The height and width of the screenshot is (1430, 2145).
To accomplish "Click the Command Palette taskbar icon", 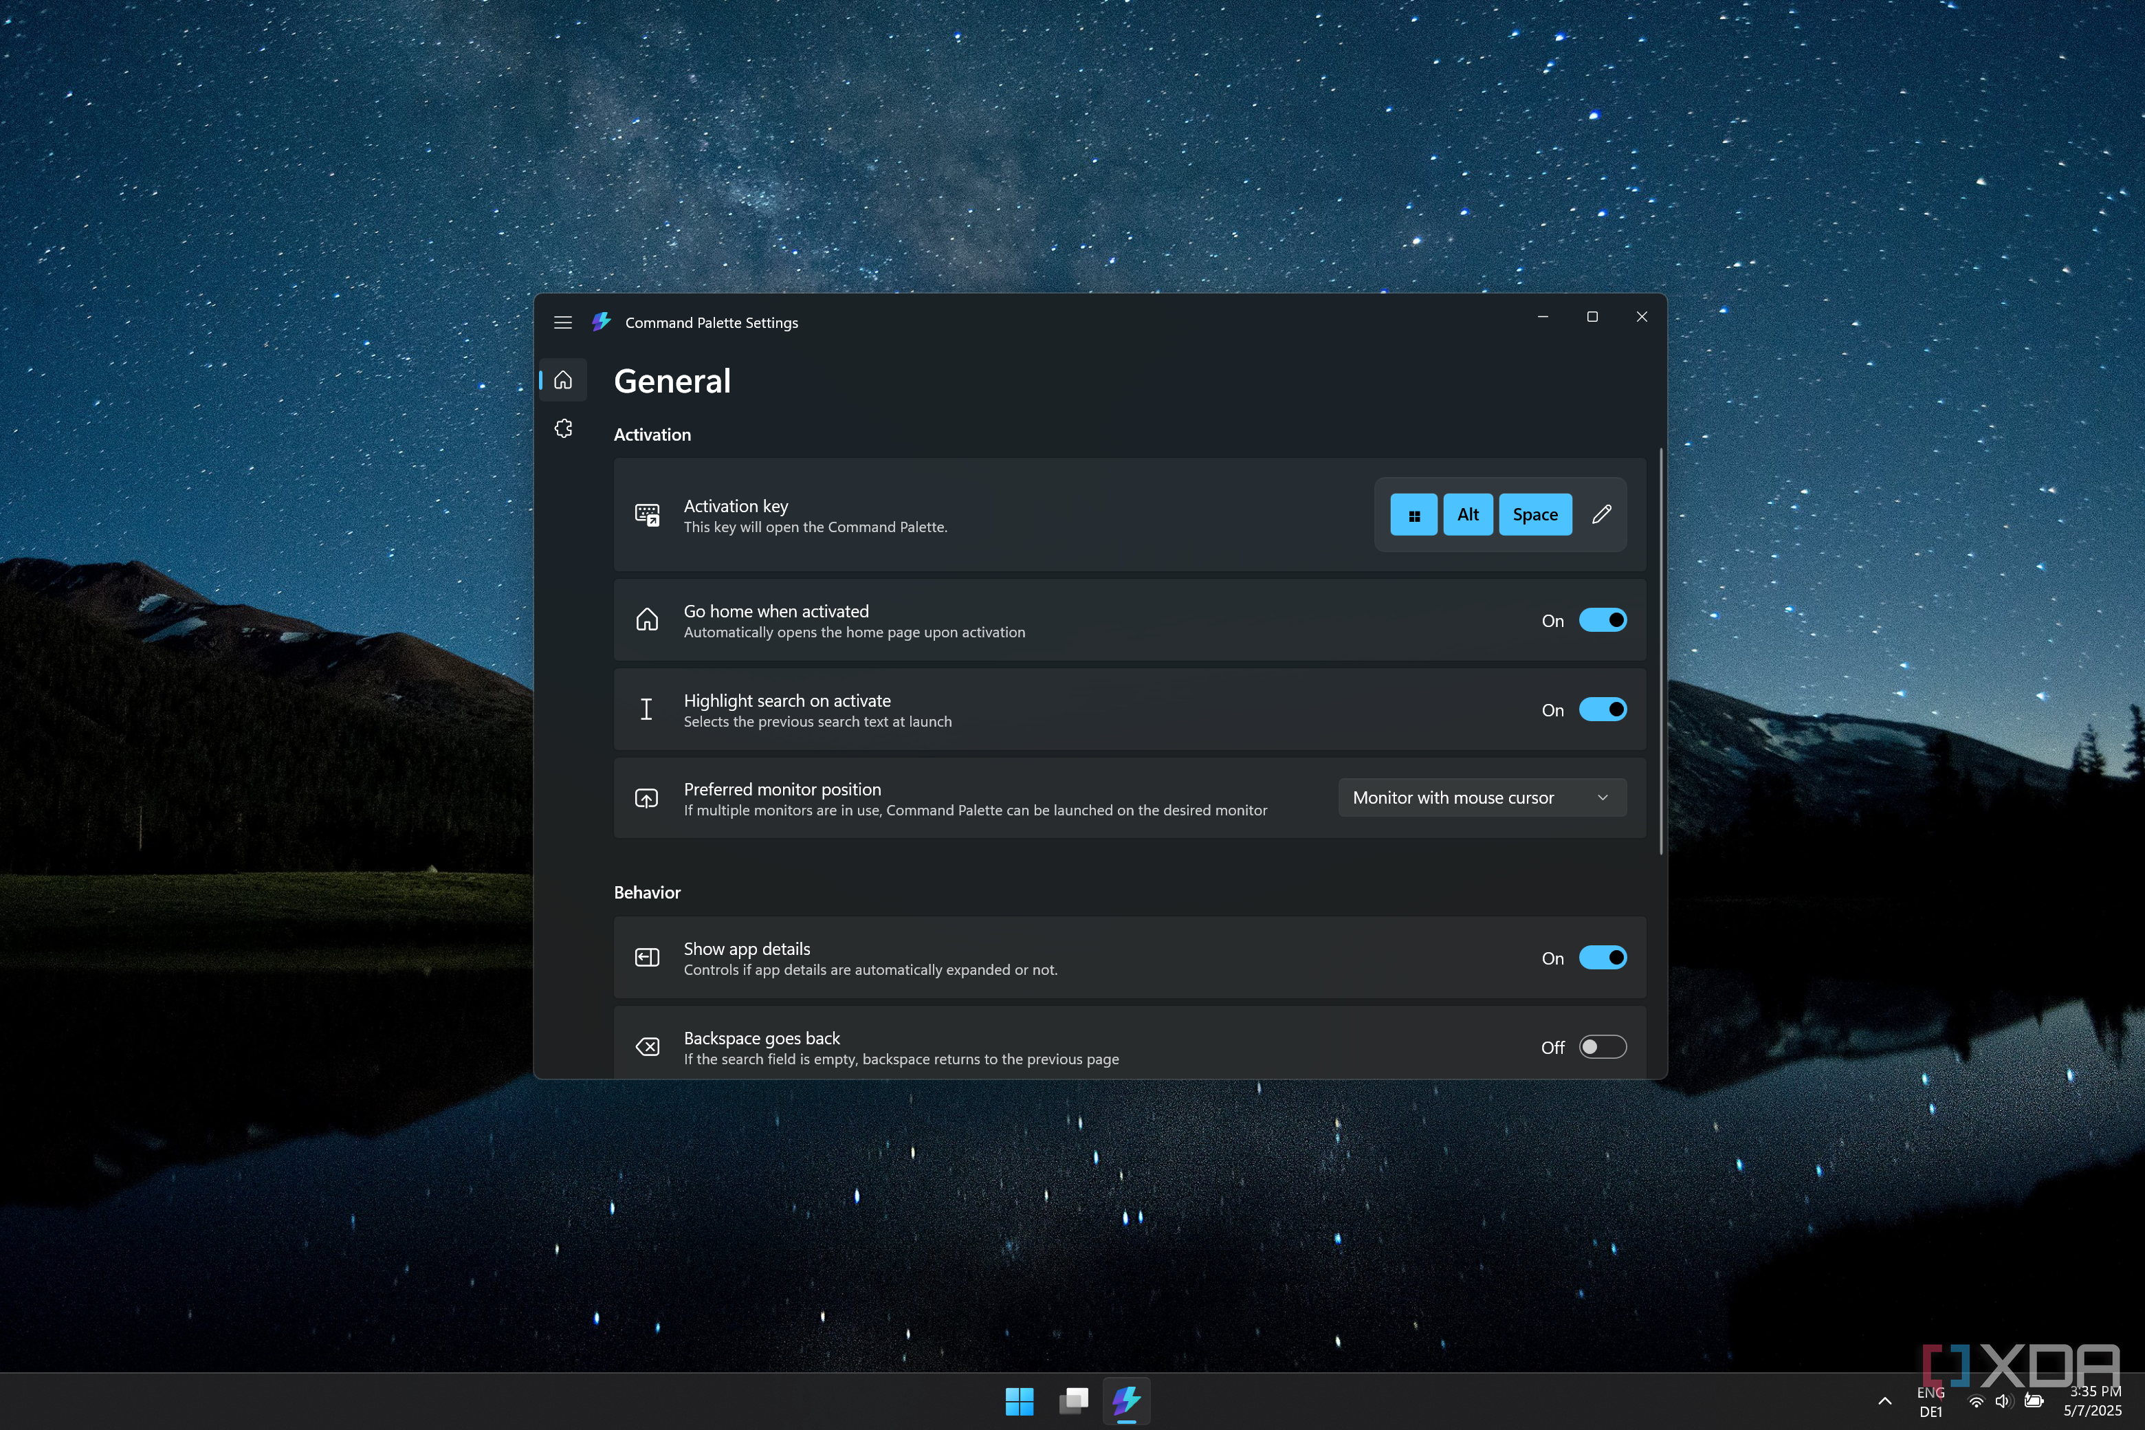I will tap(1127, 1401).
